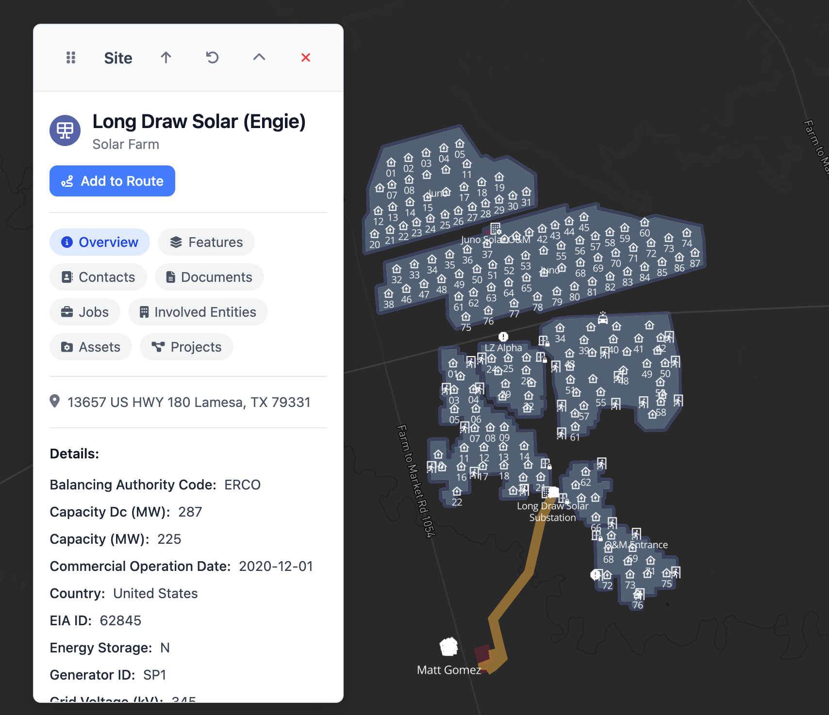The height and width of the screenshot is (715, 829).
Task: Click the vehicle icon above block 34
Action: [603, 318]
